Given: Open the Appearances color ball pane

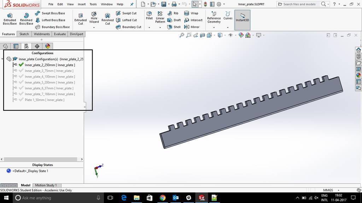Looking at the screenshot, I should pyautogui.click(x=358, y=75).
